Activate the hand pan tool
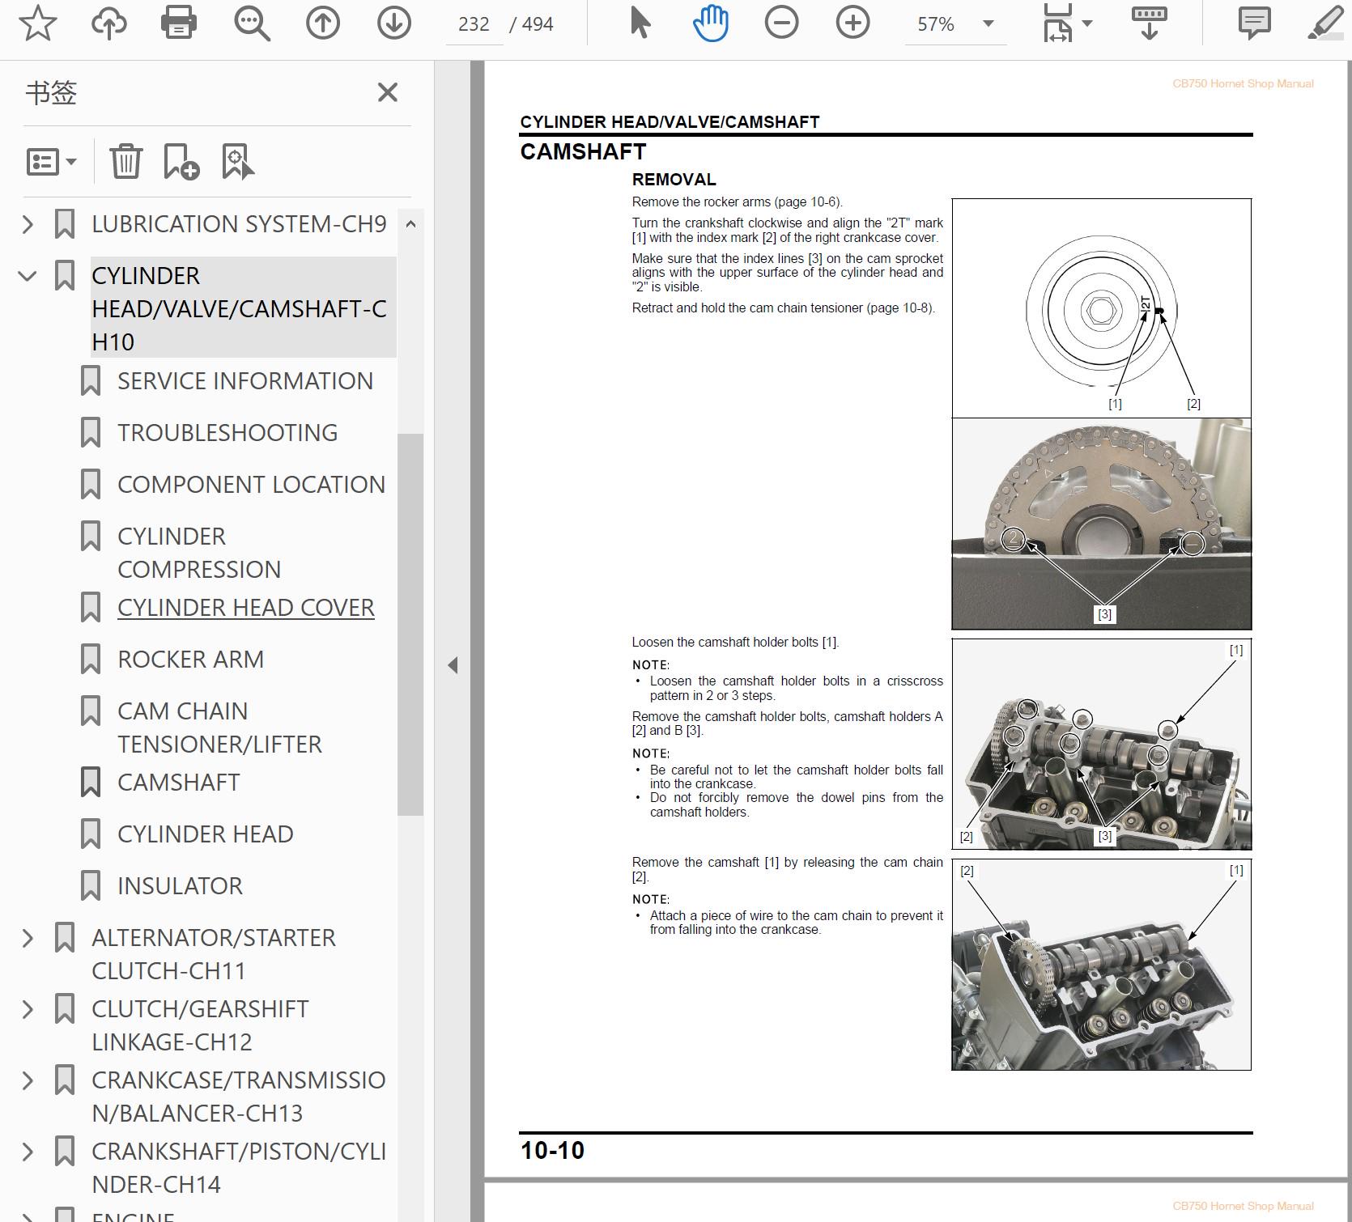This screenshot has width=1352, height=1222. pos(711,23)
